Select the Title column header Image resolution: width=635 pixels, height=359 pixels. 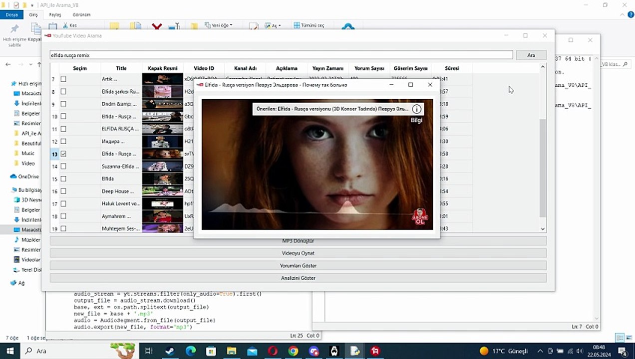pyautogui.click(x=121, y=68)
